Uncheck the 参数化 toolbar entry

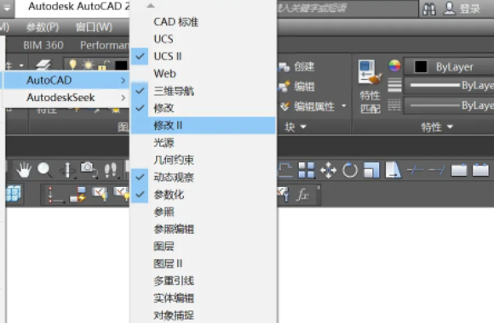pos(203,195)
